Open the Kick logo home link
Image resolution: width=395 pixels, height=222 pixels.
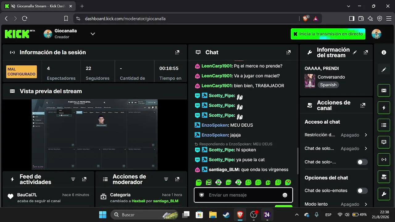20,34
